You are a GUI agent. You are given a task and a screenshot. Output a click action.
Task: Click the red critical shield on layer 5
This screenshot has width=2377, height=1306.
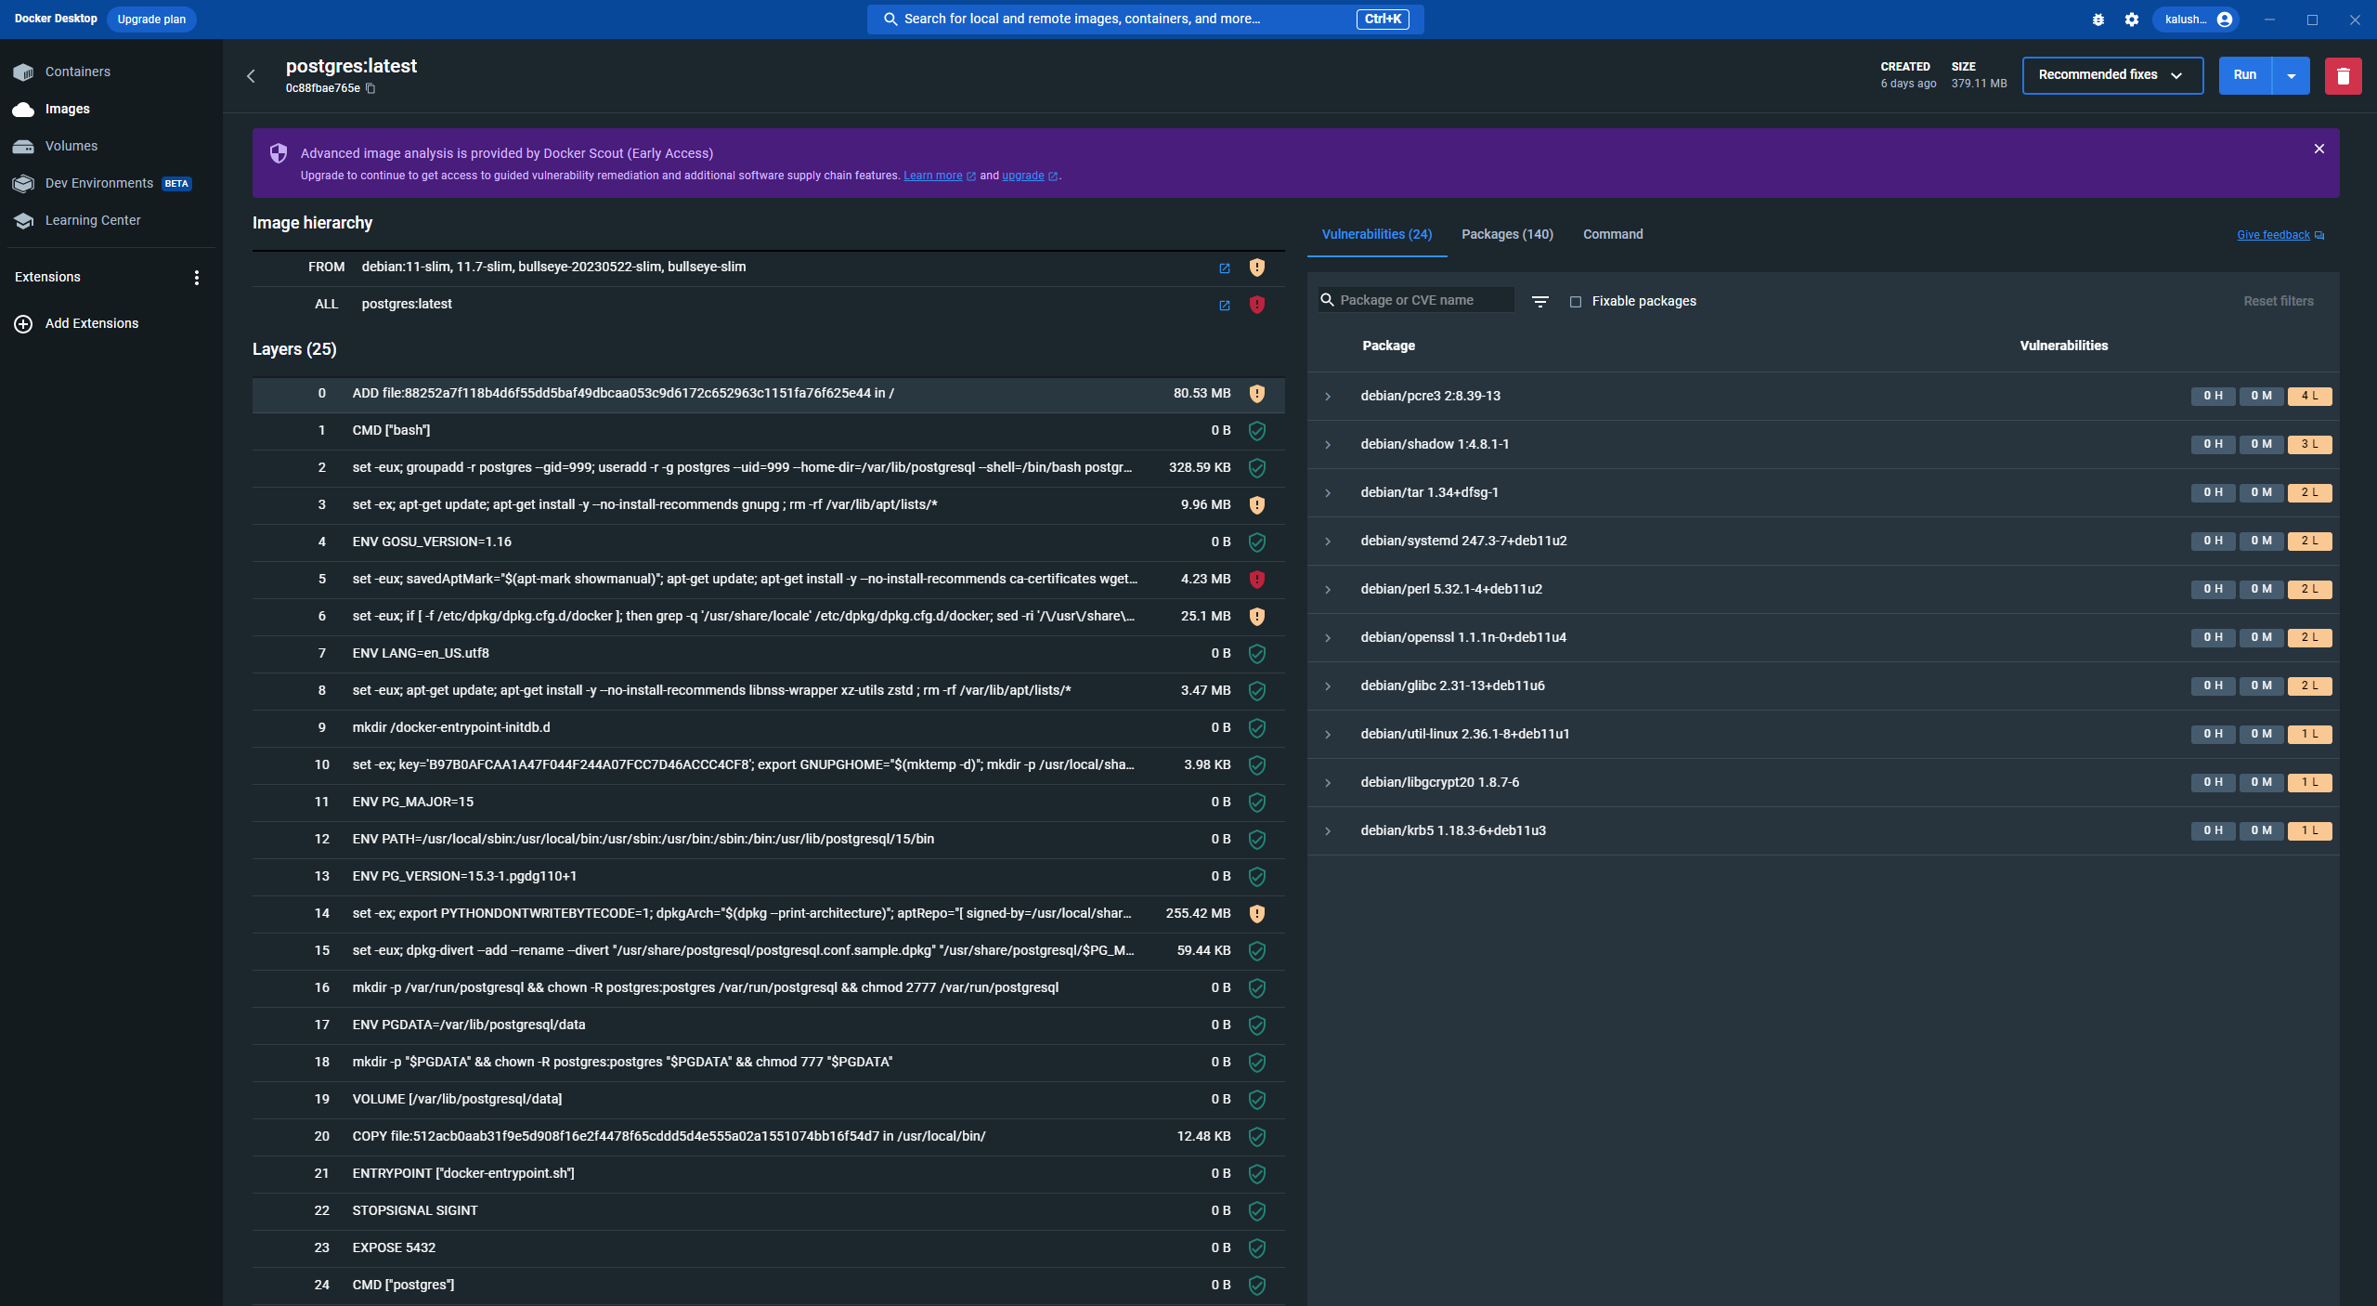point(1257,580)
